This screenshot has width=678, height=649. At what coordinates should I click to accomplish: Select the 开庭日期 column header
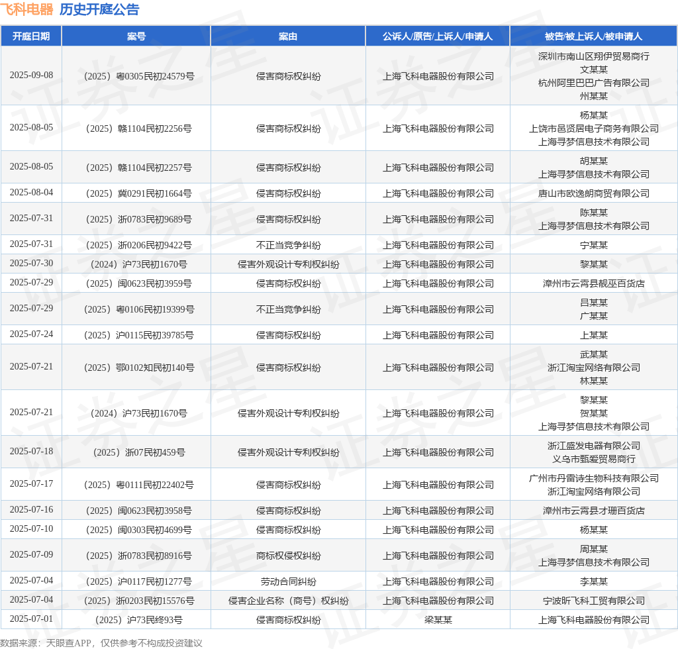pyautogui.click(x=31, y=36)
